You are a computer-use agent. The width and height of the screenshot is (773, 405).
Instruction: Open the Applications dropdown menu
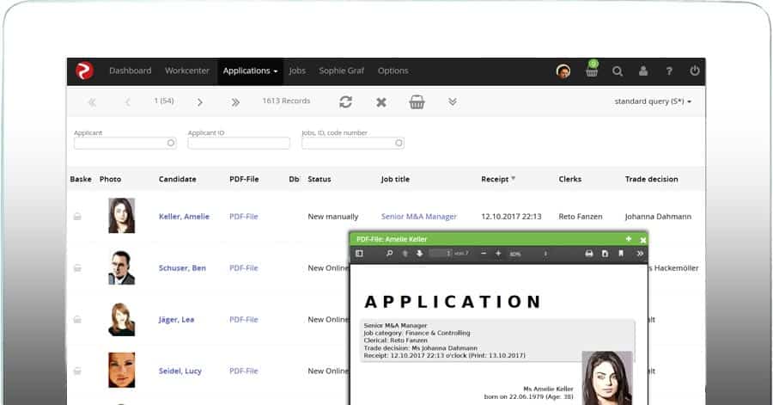250,71
